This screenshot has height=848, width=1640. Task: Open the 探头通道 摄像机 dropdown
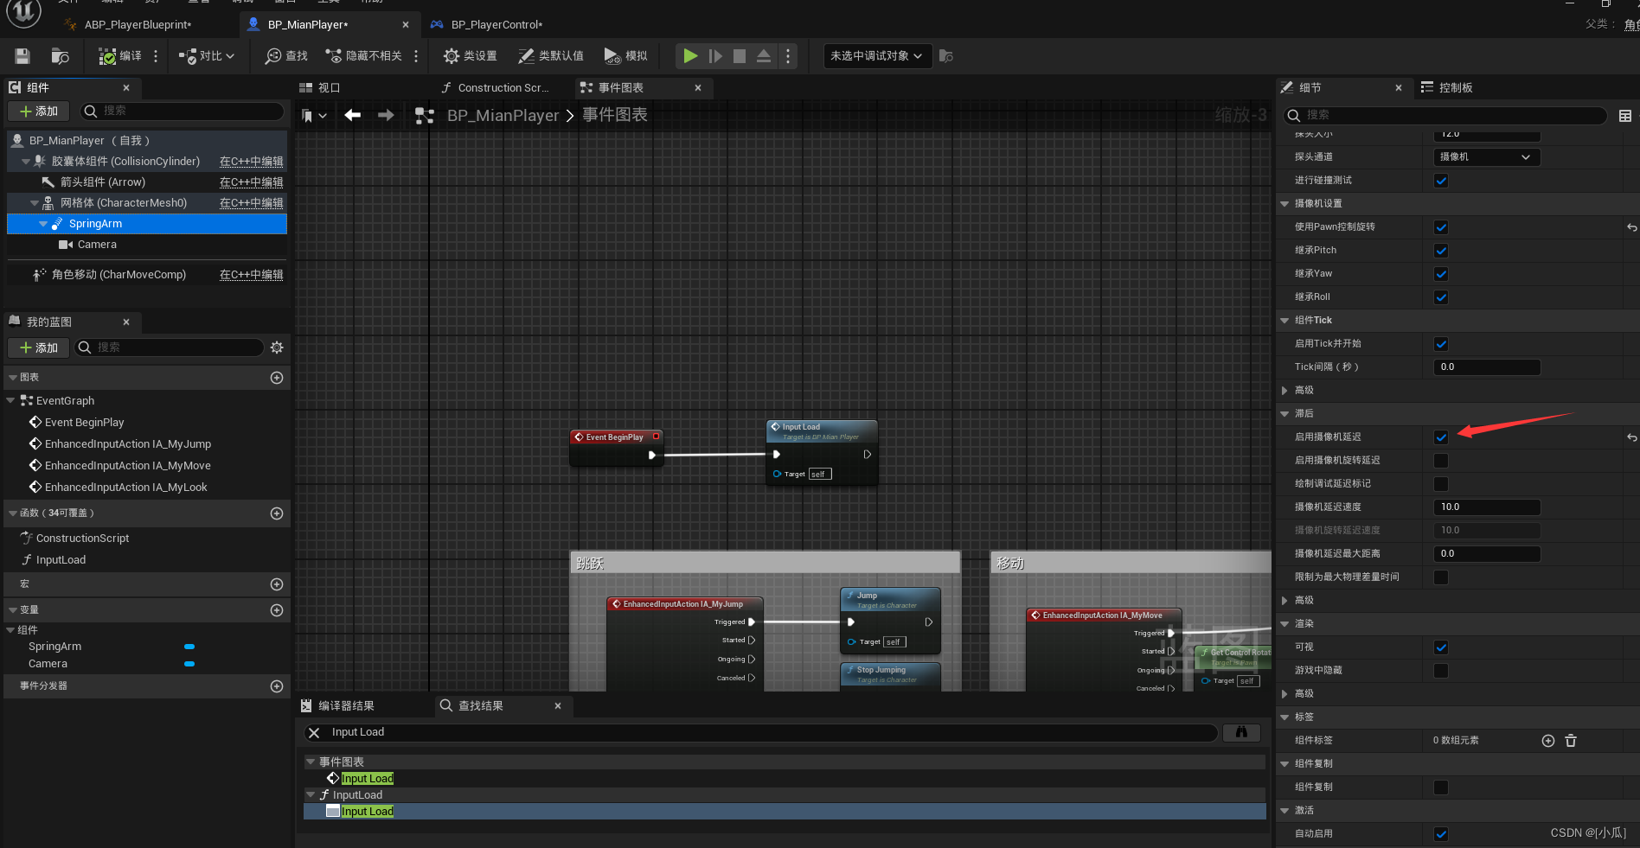click(x=1487, y=157)
